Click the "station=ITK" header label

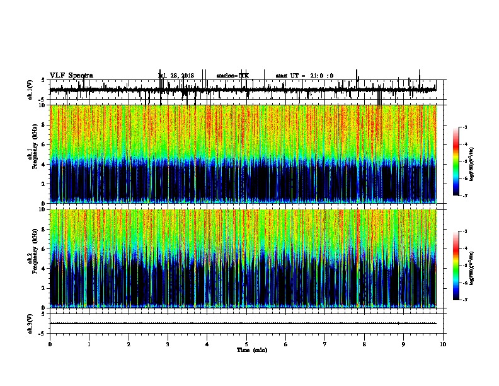232,76
